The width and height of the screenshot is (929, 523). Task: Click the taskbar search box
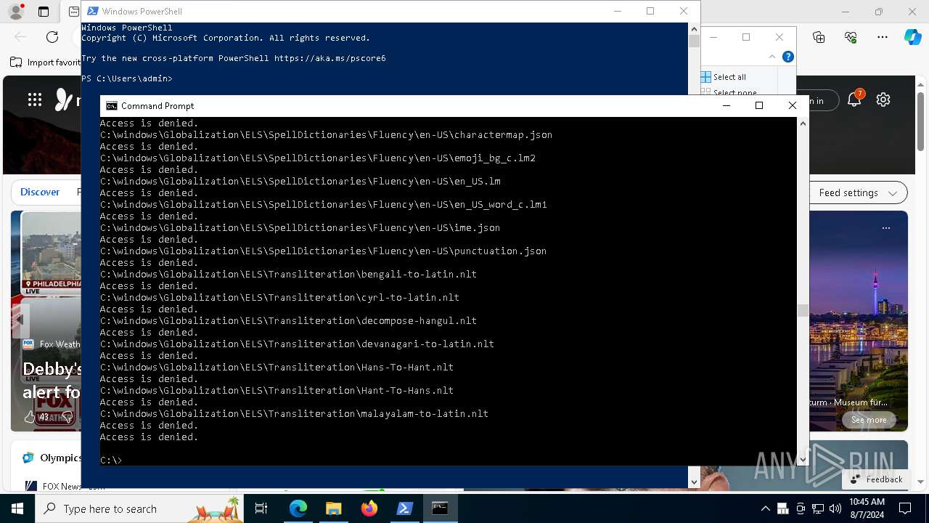(139, 508)
